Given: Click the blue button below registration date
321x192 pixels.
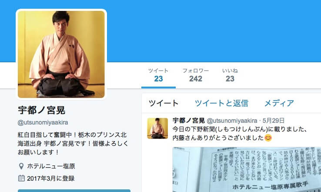Looking at the screenshot, I should tap(74, 191).
